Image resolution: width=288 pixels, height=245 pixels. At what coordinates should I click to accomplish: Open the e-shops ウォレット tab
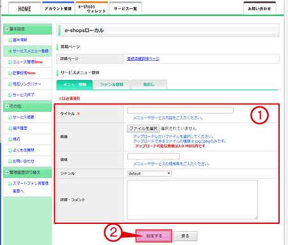click(92, 9)
